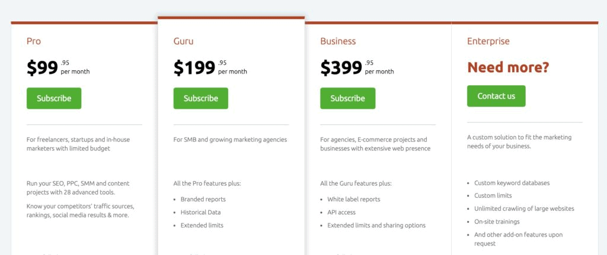Click the Enterprise plan heading

[x=488, y=41]
